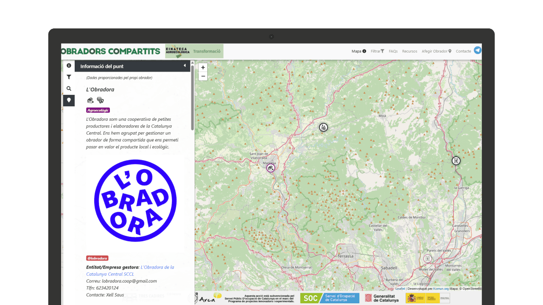Open the info tab in sidebar
543x305 pixels.
[x=69, y=66]
